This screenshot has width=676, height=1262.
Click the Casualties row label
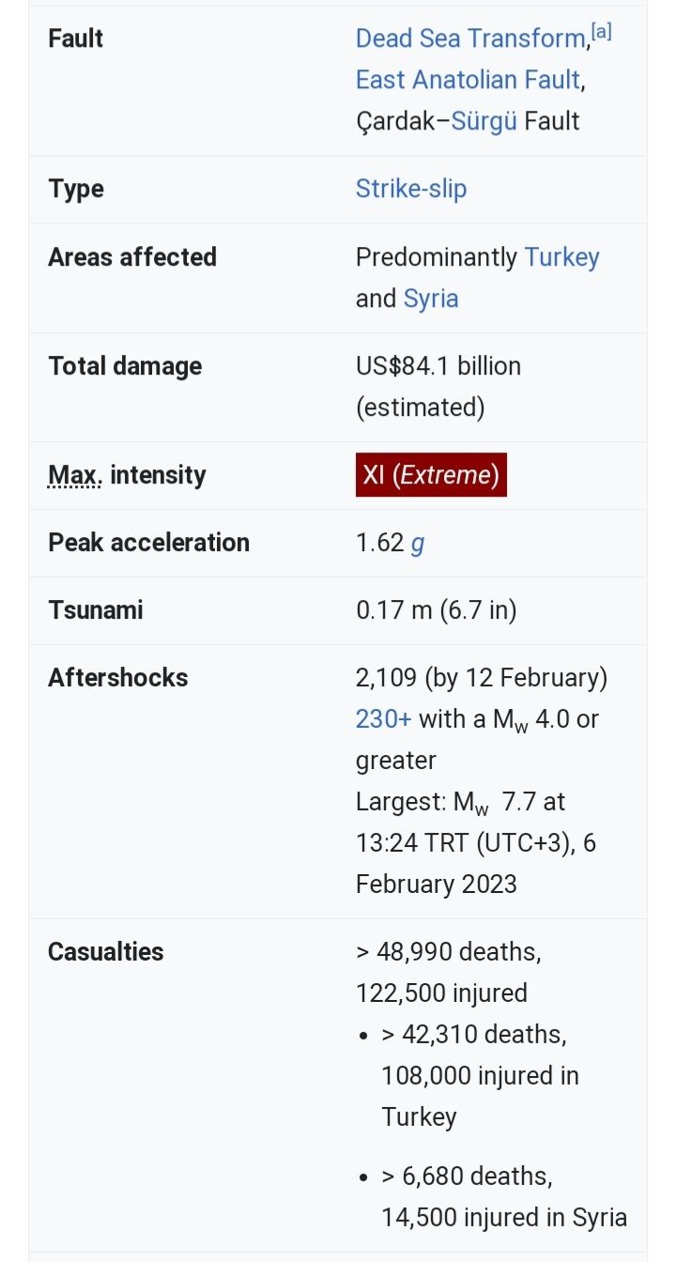coord(105,952)
